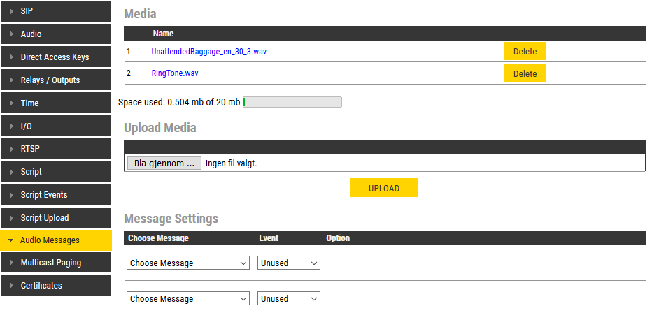Open the Script Events menu item
This screenshot has width=652, height=313.
click(44, 195)
